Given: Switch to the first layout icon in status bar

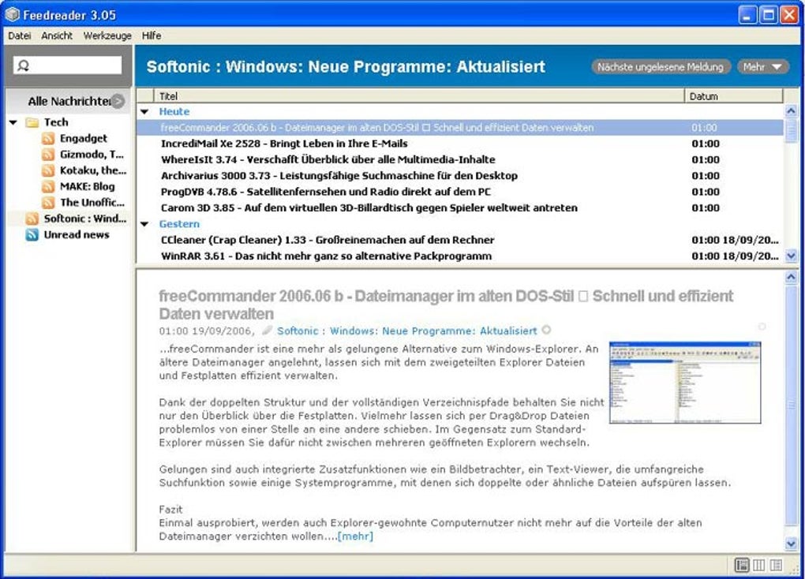Looking at the screenshot, I should point(742,565).
